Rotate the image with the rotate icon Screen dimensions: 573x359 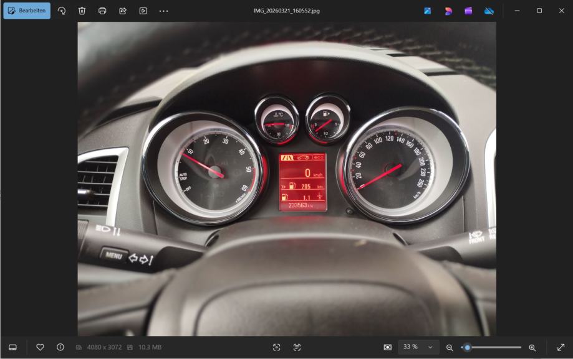(x=61, y=11)
